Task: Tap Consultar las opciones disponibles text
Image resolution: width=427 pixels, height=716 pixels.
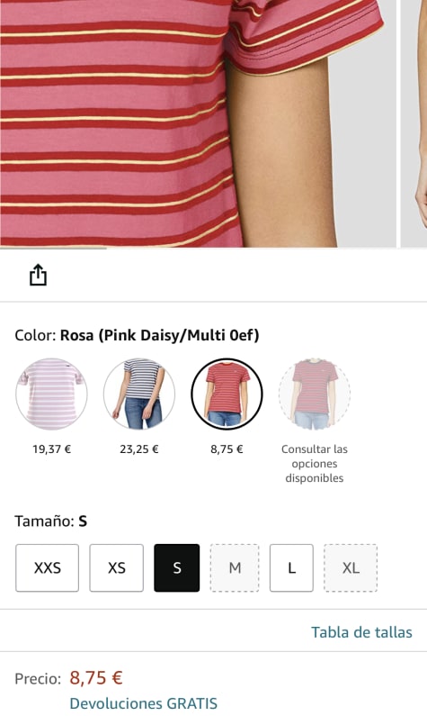Action: (315, 464)
